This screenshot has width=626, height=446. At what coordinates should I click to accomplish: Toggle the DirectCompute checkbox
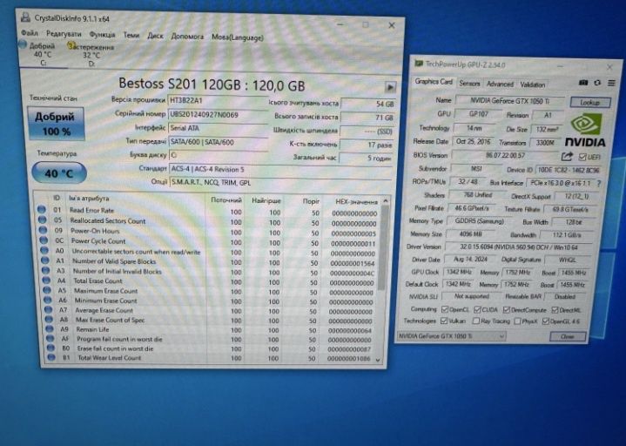[x=506, y=310]
